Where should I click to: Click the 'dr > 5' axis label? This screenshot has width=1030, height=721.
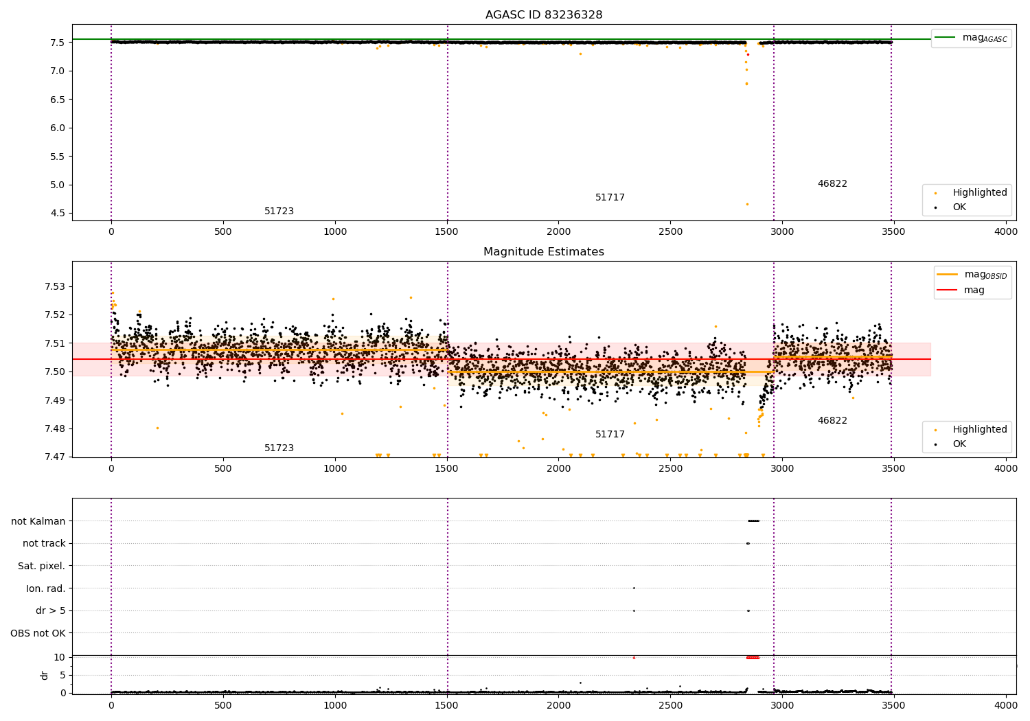tap(50, 611)
